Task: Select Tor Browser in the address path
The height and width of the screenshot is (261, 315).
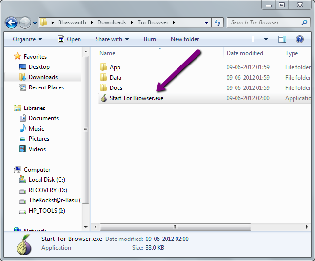Action: coord(153,22)
